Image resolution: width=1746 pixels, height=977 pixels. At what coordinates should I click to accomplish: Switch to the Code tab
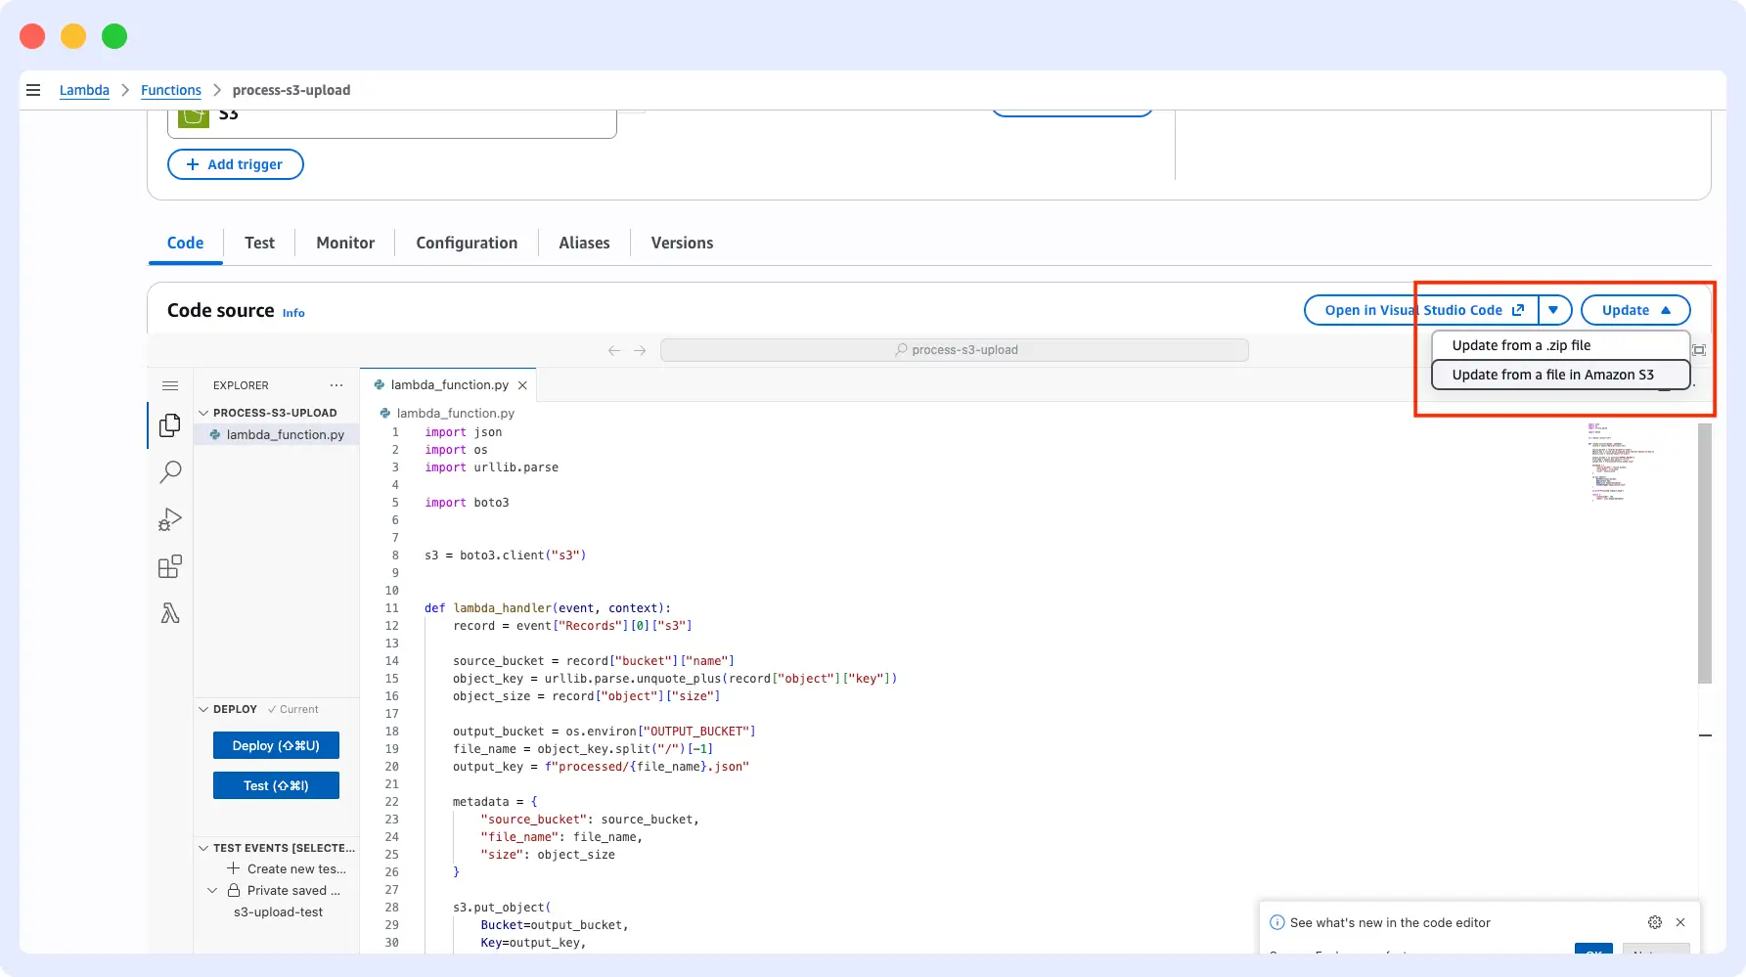click(186, 243)
